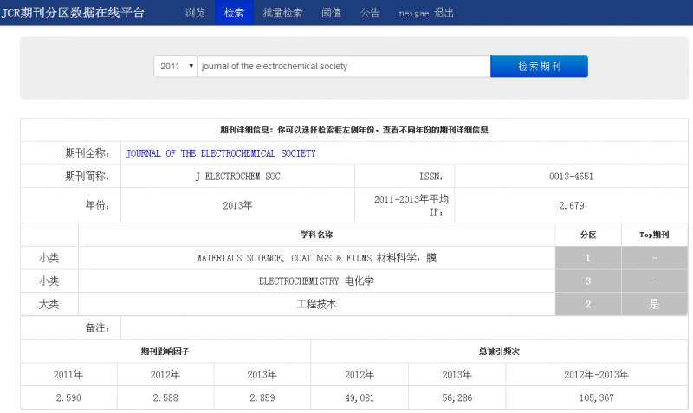The width and height of the screenshot is (693, 413).
Task: Click the 期刊影响因子 header
Action: click(165, 352)
